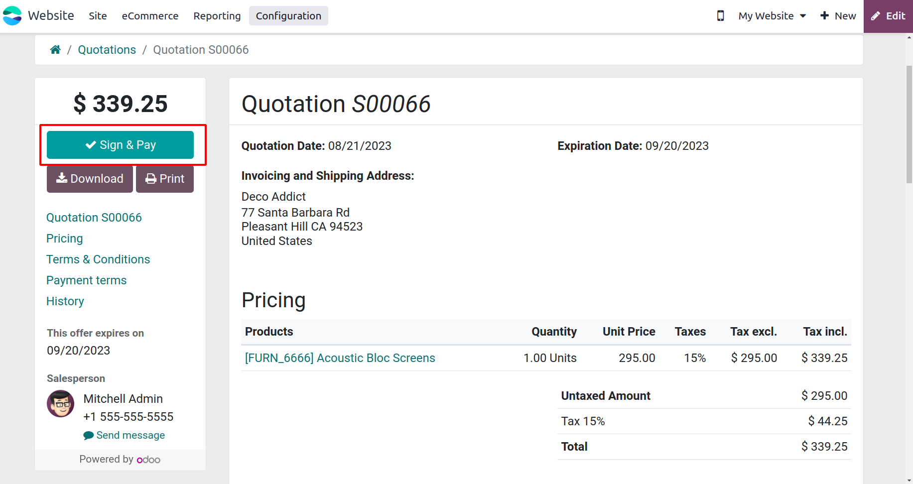Click the Send message chat icon

pos(89,435)
